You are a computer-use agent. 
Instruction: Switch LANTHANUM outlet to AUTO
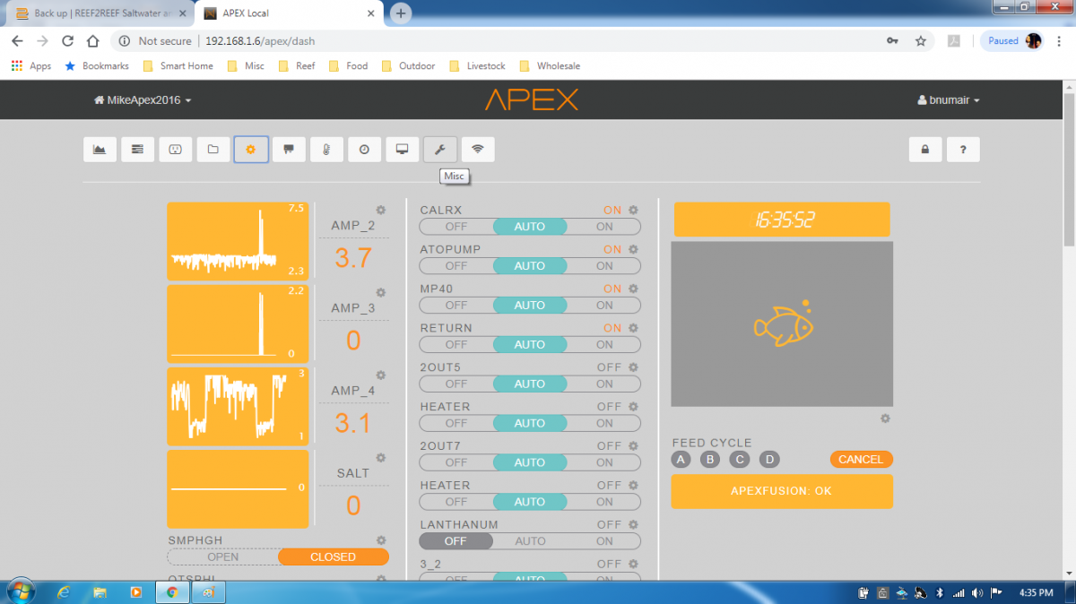coord(530,541)
